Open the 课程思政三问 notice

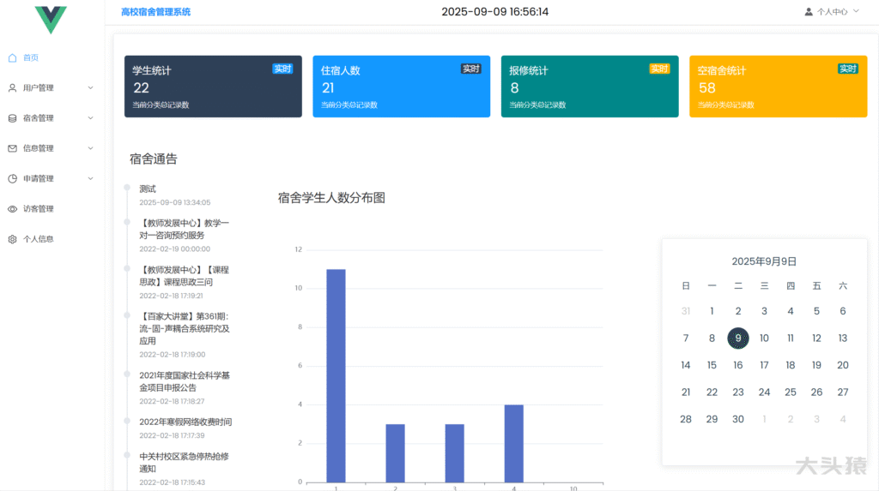tap(185, 276)
